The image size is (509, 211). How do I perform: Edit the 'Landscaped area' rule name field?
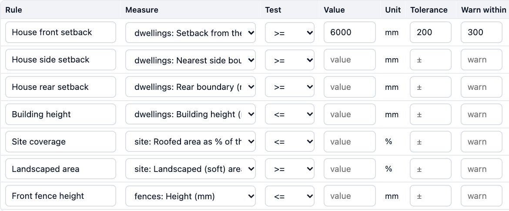[x=61, y=169]
